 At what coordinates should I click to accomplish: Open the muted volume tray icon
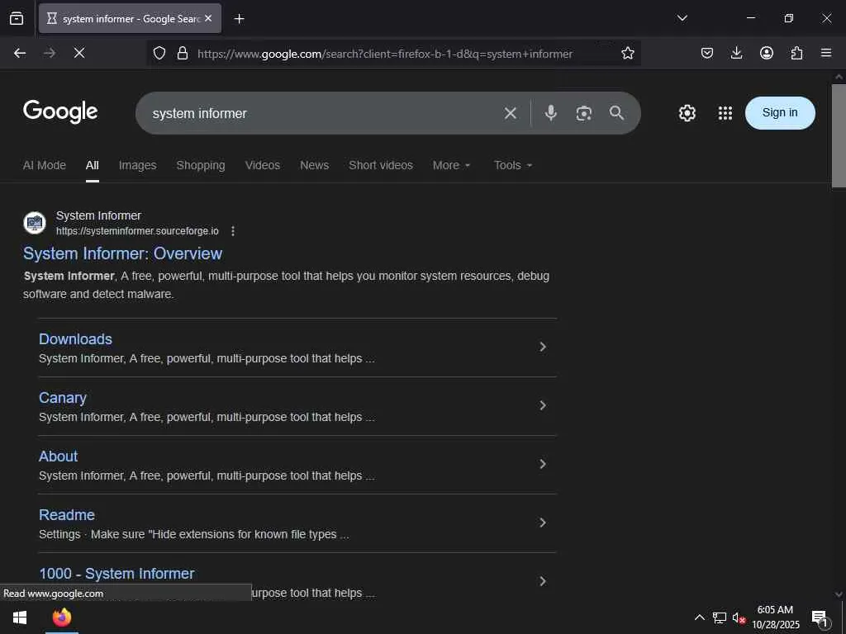pyautogui.click(x=739, y=617)
